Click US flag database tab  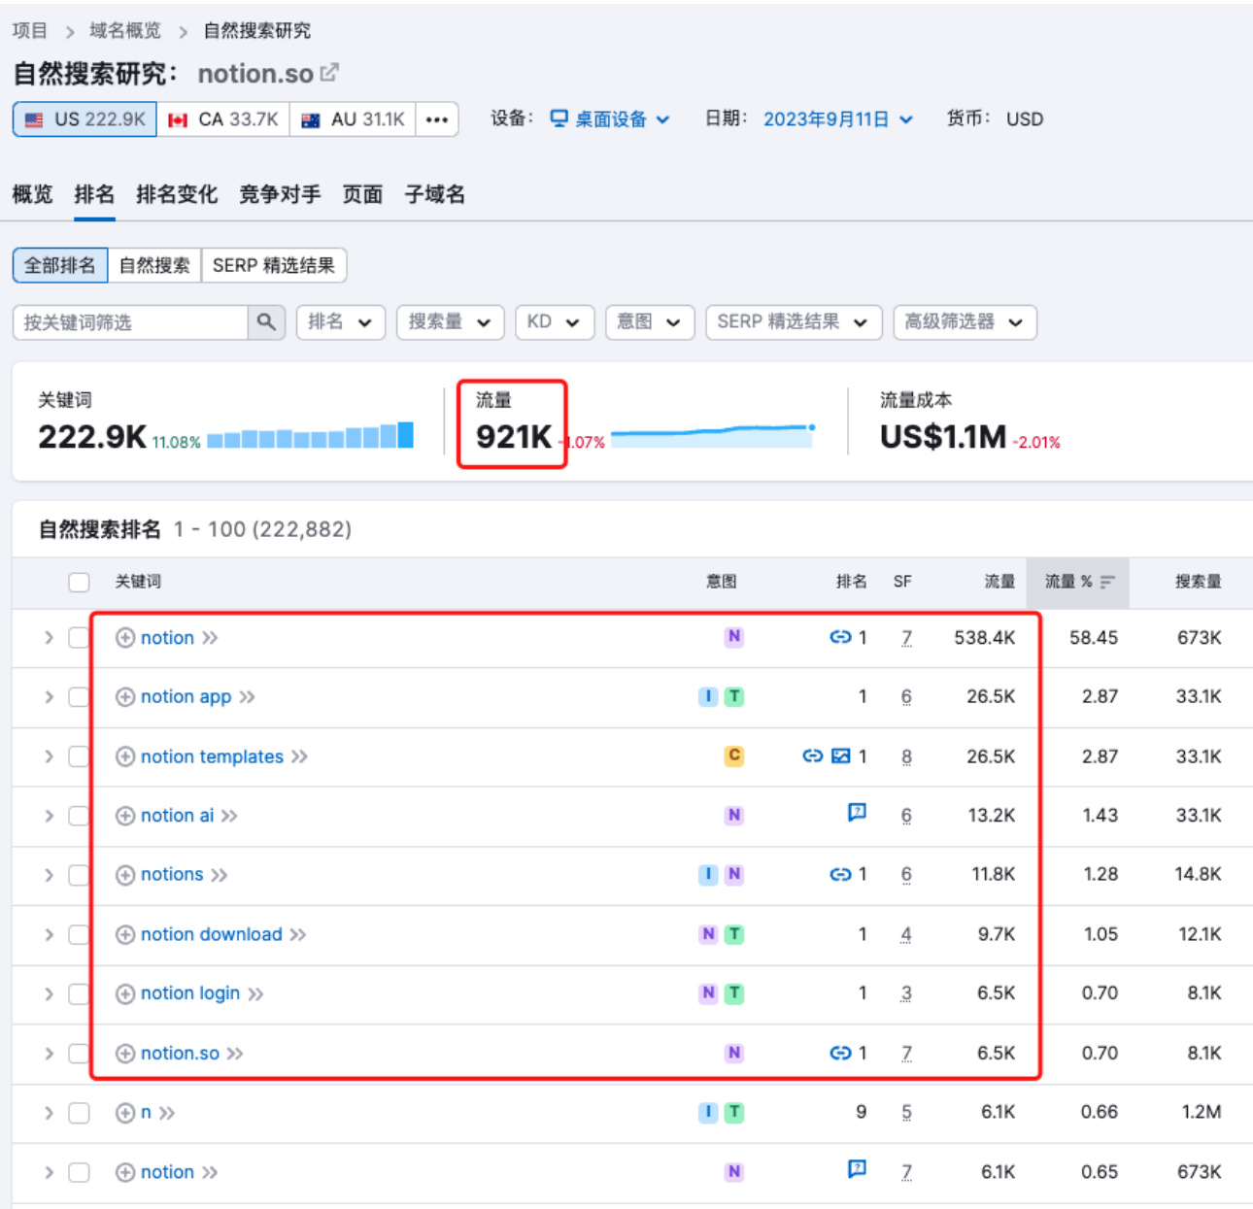tap(85, 119)
